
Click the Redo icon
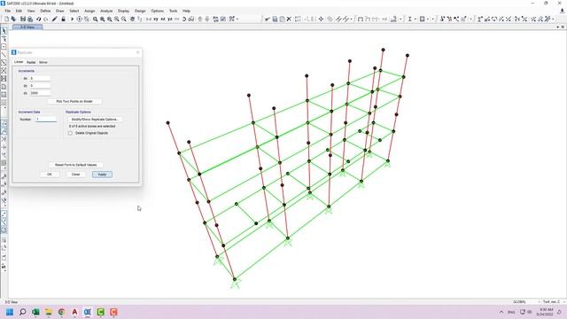point(45,19)
